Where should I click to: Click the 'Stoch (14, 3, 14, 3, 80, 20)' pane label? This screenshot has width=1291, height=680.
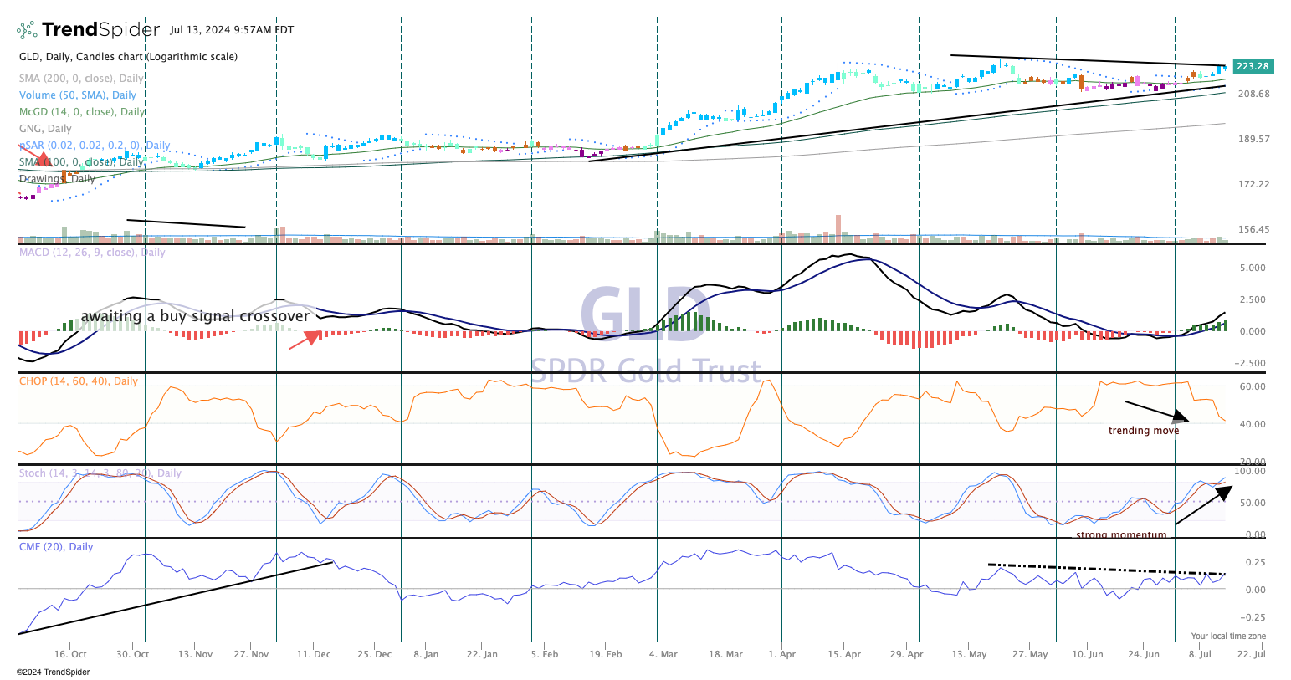point(100,473)
